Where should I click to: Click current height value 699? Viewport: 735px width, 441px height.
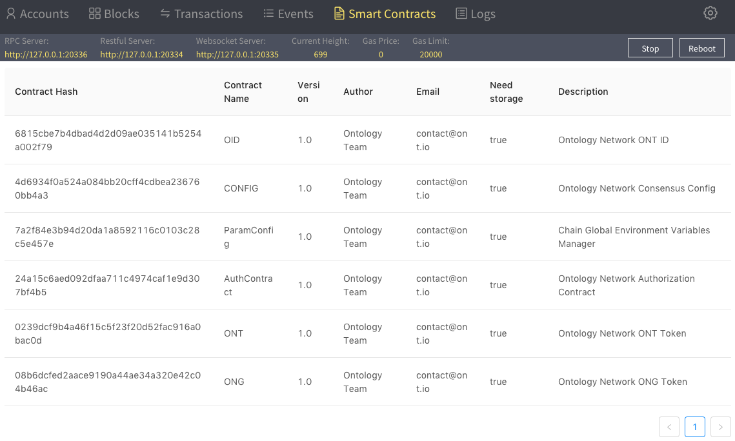pos(321,54)
